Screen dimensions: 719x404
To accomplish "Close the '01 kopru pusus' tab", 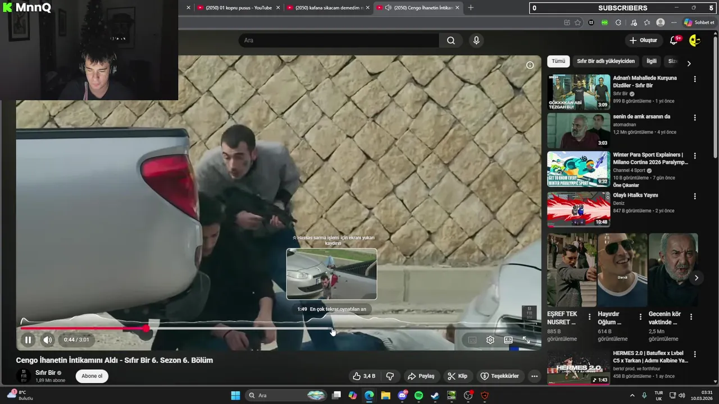I will pyautogui.click(x=278, y=8).
